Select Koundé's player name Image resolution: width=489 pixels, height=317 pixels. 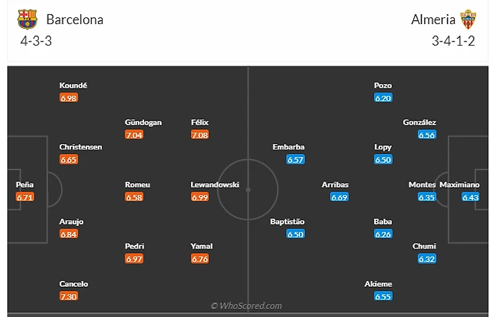(x=74, y=85)
